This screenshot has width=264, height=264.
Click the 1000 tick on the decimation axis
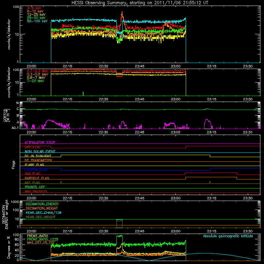(x=15, y=202)
